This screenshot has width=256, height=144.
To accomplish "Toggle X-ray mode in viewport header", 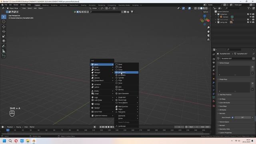I will tap(195, 8).
